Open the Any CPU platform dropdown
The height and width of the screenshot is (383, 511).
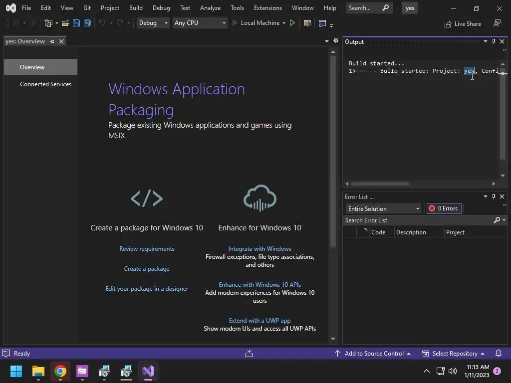pos(200,23)
